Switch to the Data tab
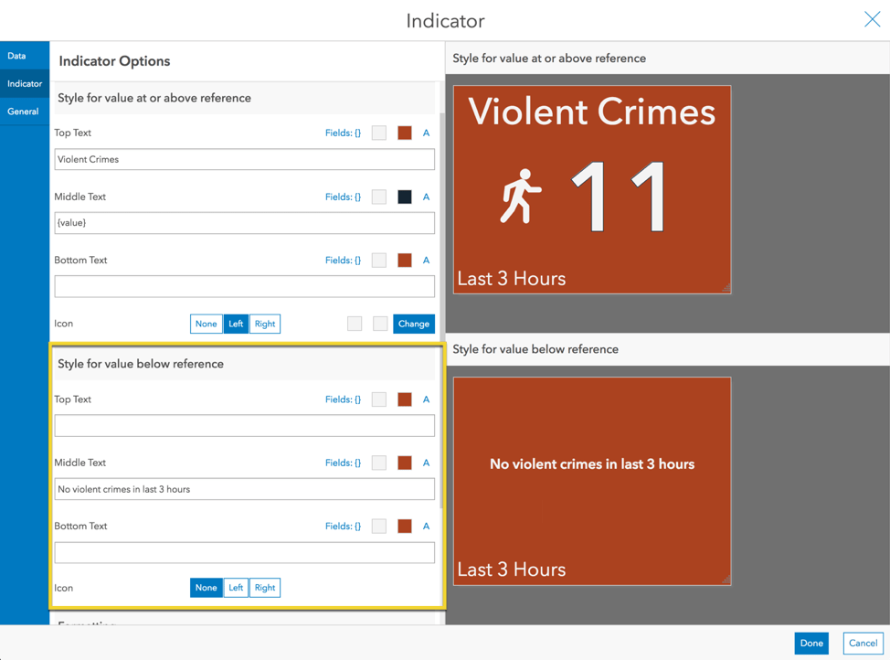 (x=17, y=56)
